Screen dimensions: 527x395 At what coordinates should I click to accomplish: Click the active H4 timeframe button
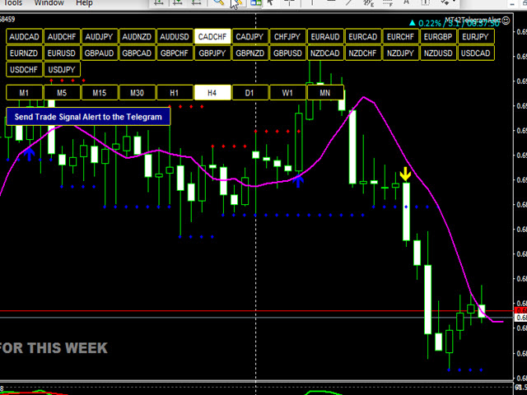pyautogui.click(x=212, y=93)
